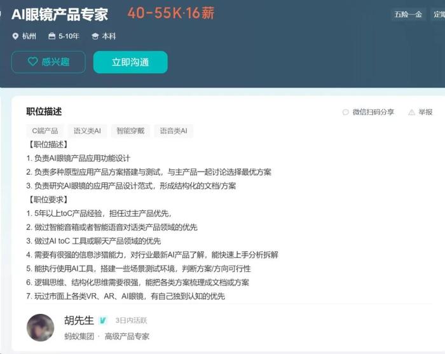Click the WeChat share bubble icon
445x354 pixels.
pos(345,112)
